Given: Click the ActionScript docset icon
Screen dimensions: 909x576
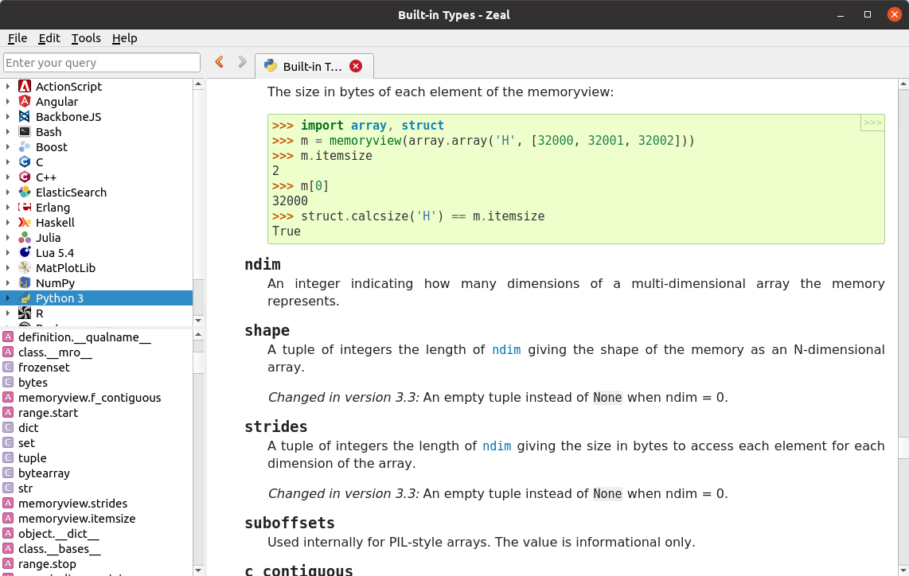Looking at the screenshot, I should 25,87.
